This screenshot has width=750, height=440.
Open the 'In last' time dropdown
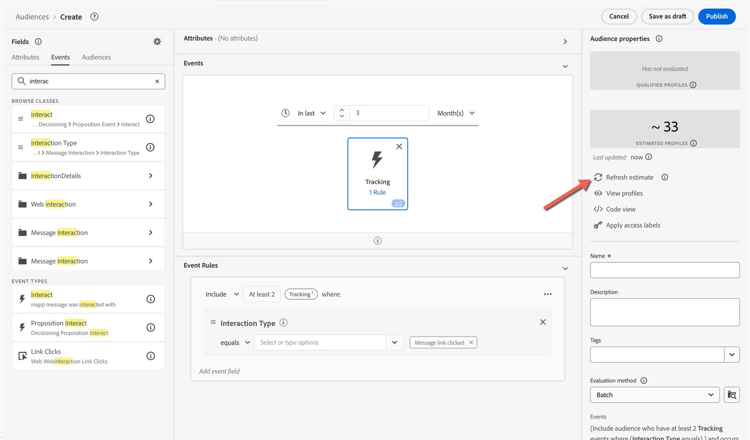point(311,113)
